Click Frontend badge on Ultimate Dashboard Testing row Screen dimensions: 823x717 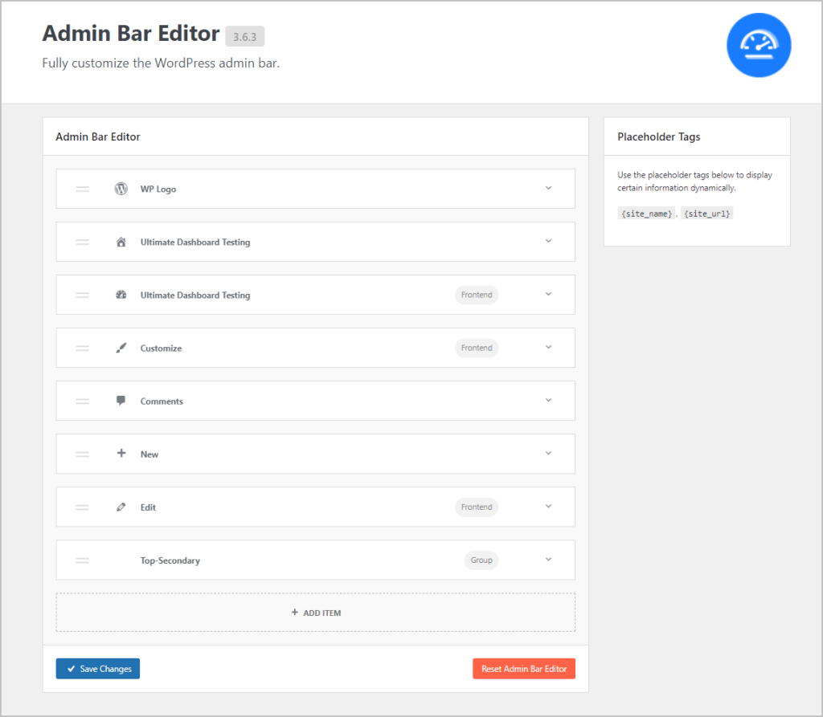[477, 295]
